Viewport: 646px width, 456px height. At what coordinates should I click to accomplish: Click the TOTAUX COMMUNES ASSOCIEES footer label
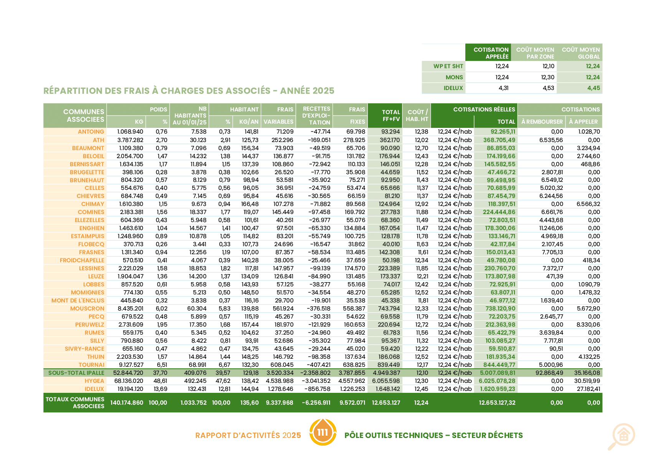(75, 402)
